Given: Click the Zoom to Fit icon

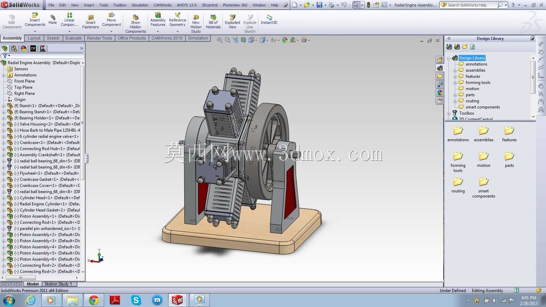Looking at the screenshot, I should [x=219, y=40].
